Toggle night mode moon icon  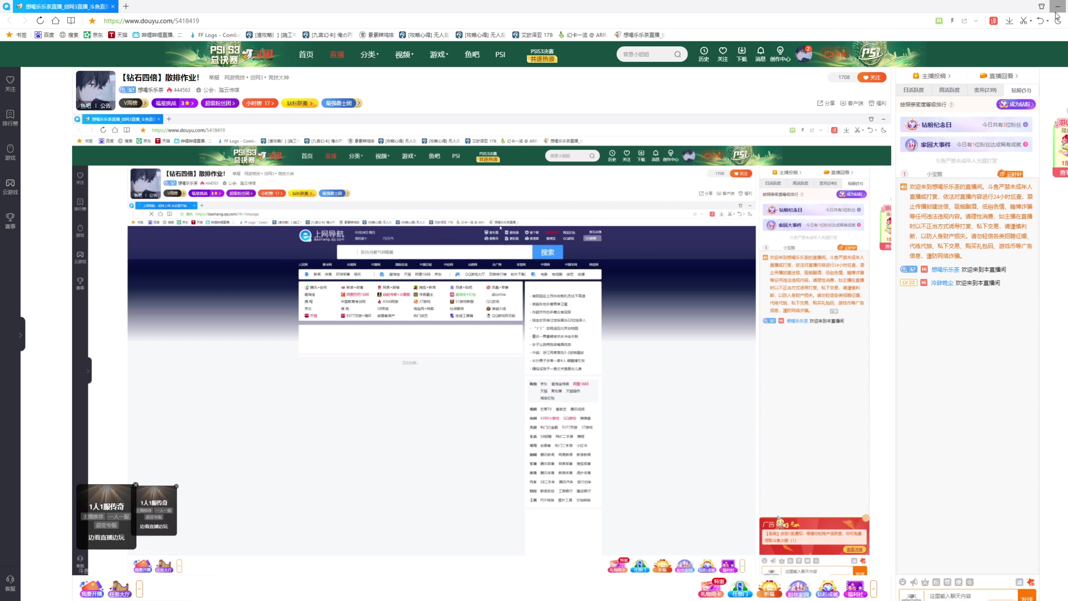point(1058,20)
